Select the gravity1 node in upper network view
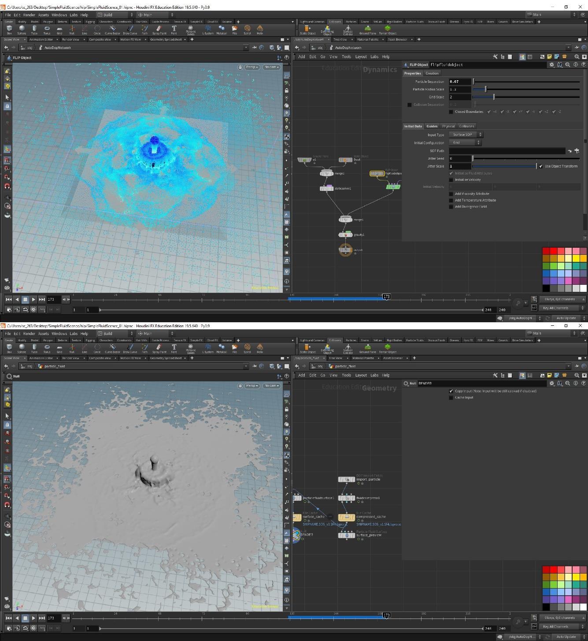The height and width of the screenshot is (641, 588). click(x=346, y=235)
